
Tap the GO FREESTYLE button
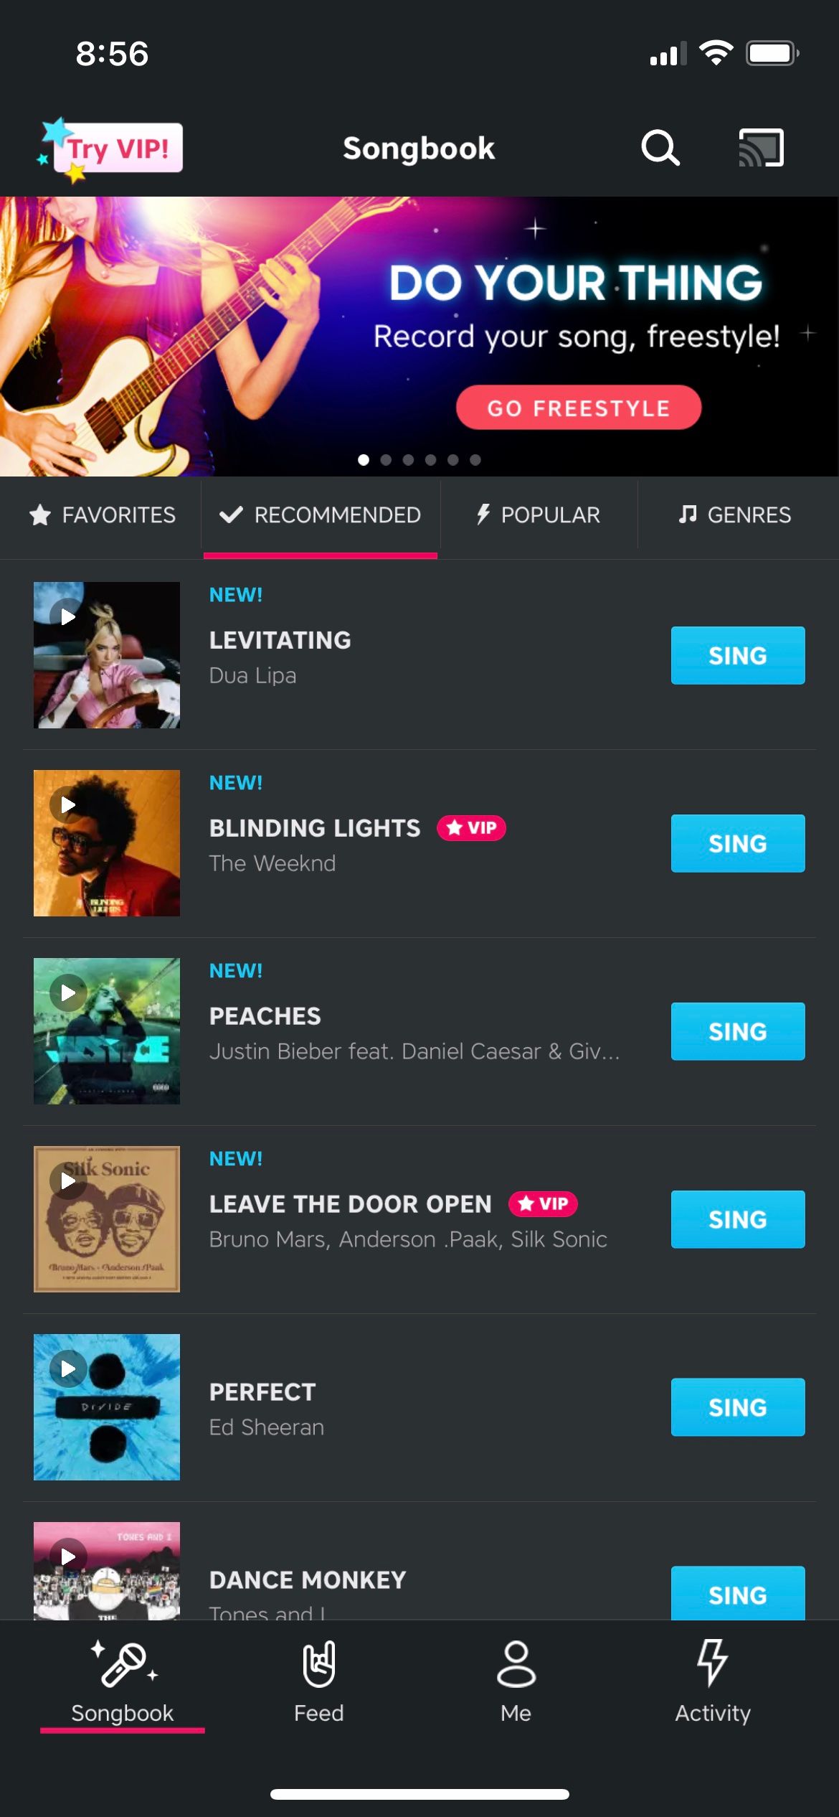[577, 408]
